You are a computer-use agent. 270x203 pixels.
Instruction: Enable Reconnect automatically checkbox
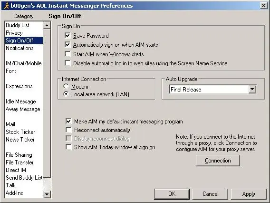pyautogui.click(x=68, y=130)
